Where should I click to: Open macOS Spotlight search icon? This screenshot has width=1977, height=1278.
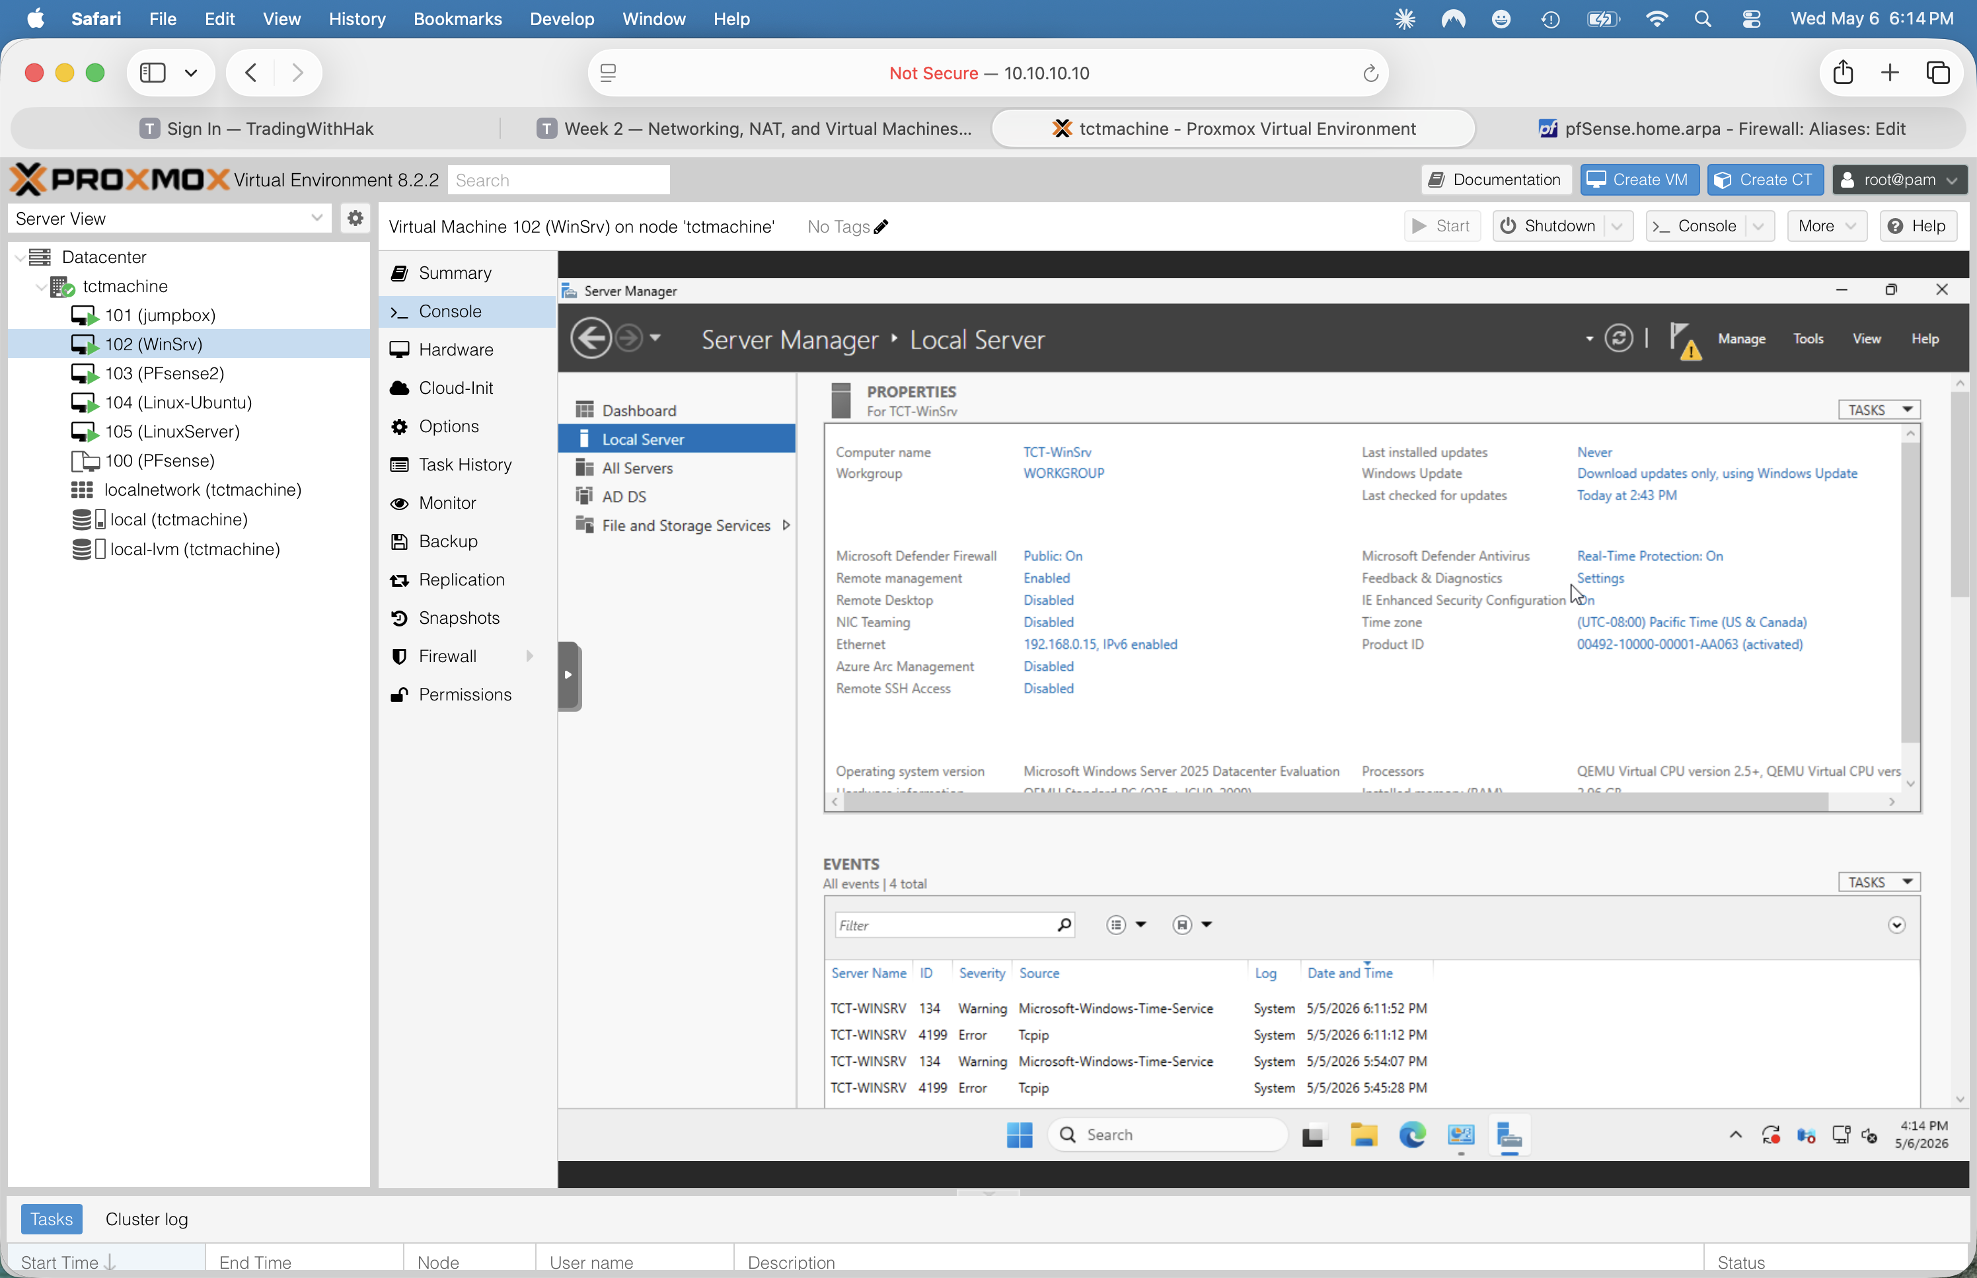(x=1702, y=19)
